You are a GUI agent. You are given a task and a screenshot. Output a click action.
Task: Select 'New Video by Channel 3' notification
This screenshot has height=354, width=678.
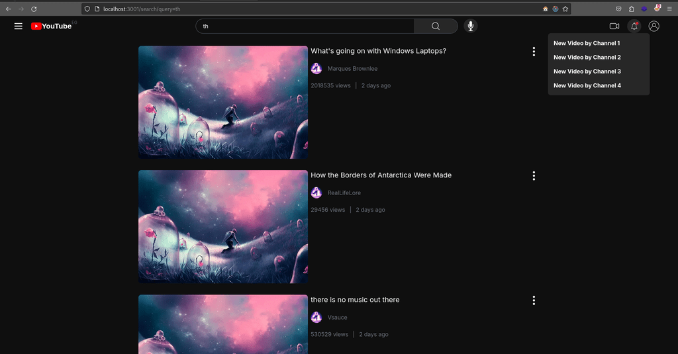[x=587, y=71]
